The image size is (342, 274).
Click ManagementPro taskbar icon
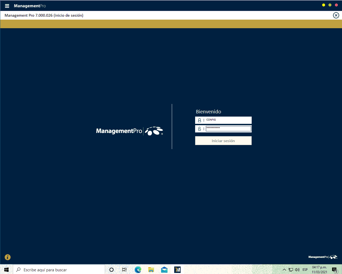177,270
